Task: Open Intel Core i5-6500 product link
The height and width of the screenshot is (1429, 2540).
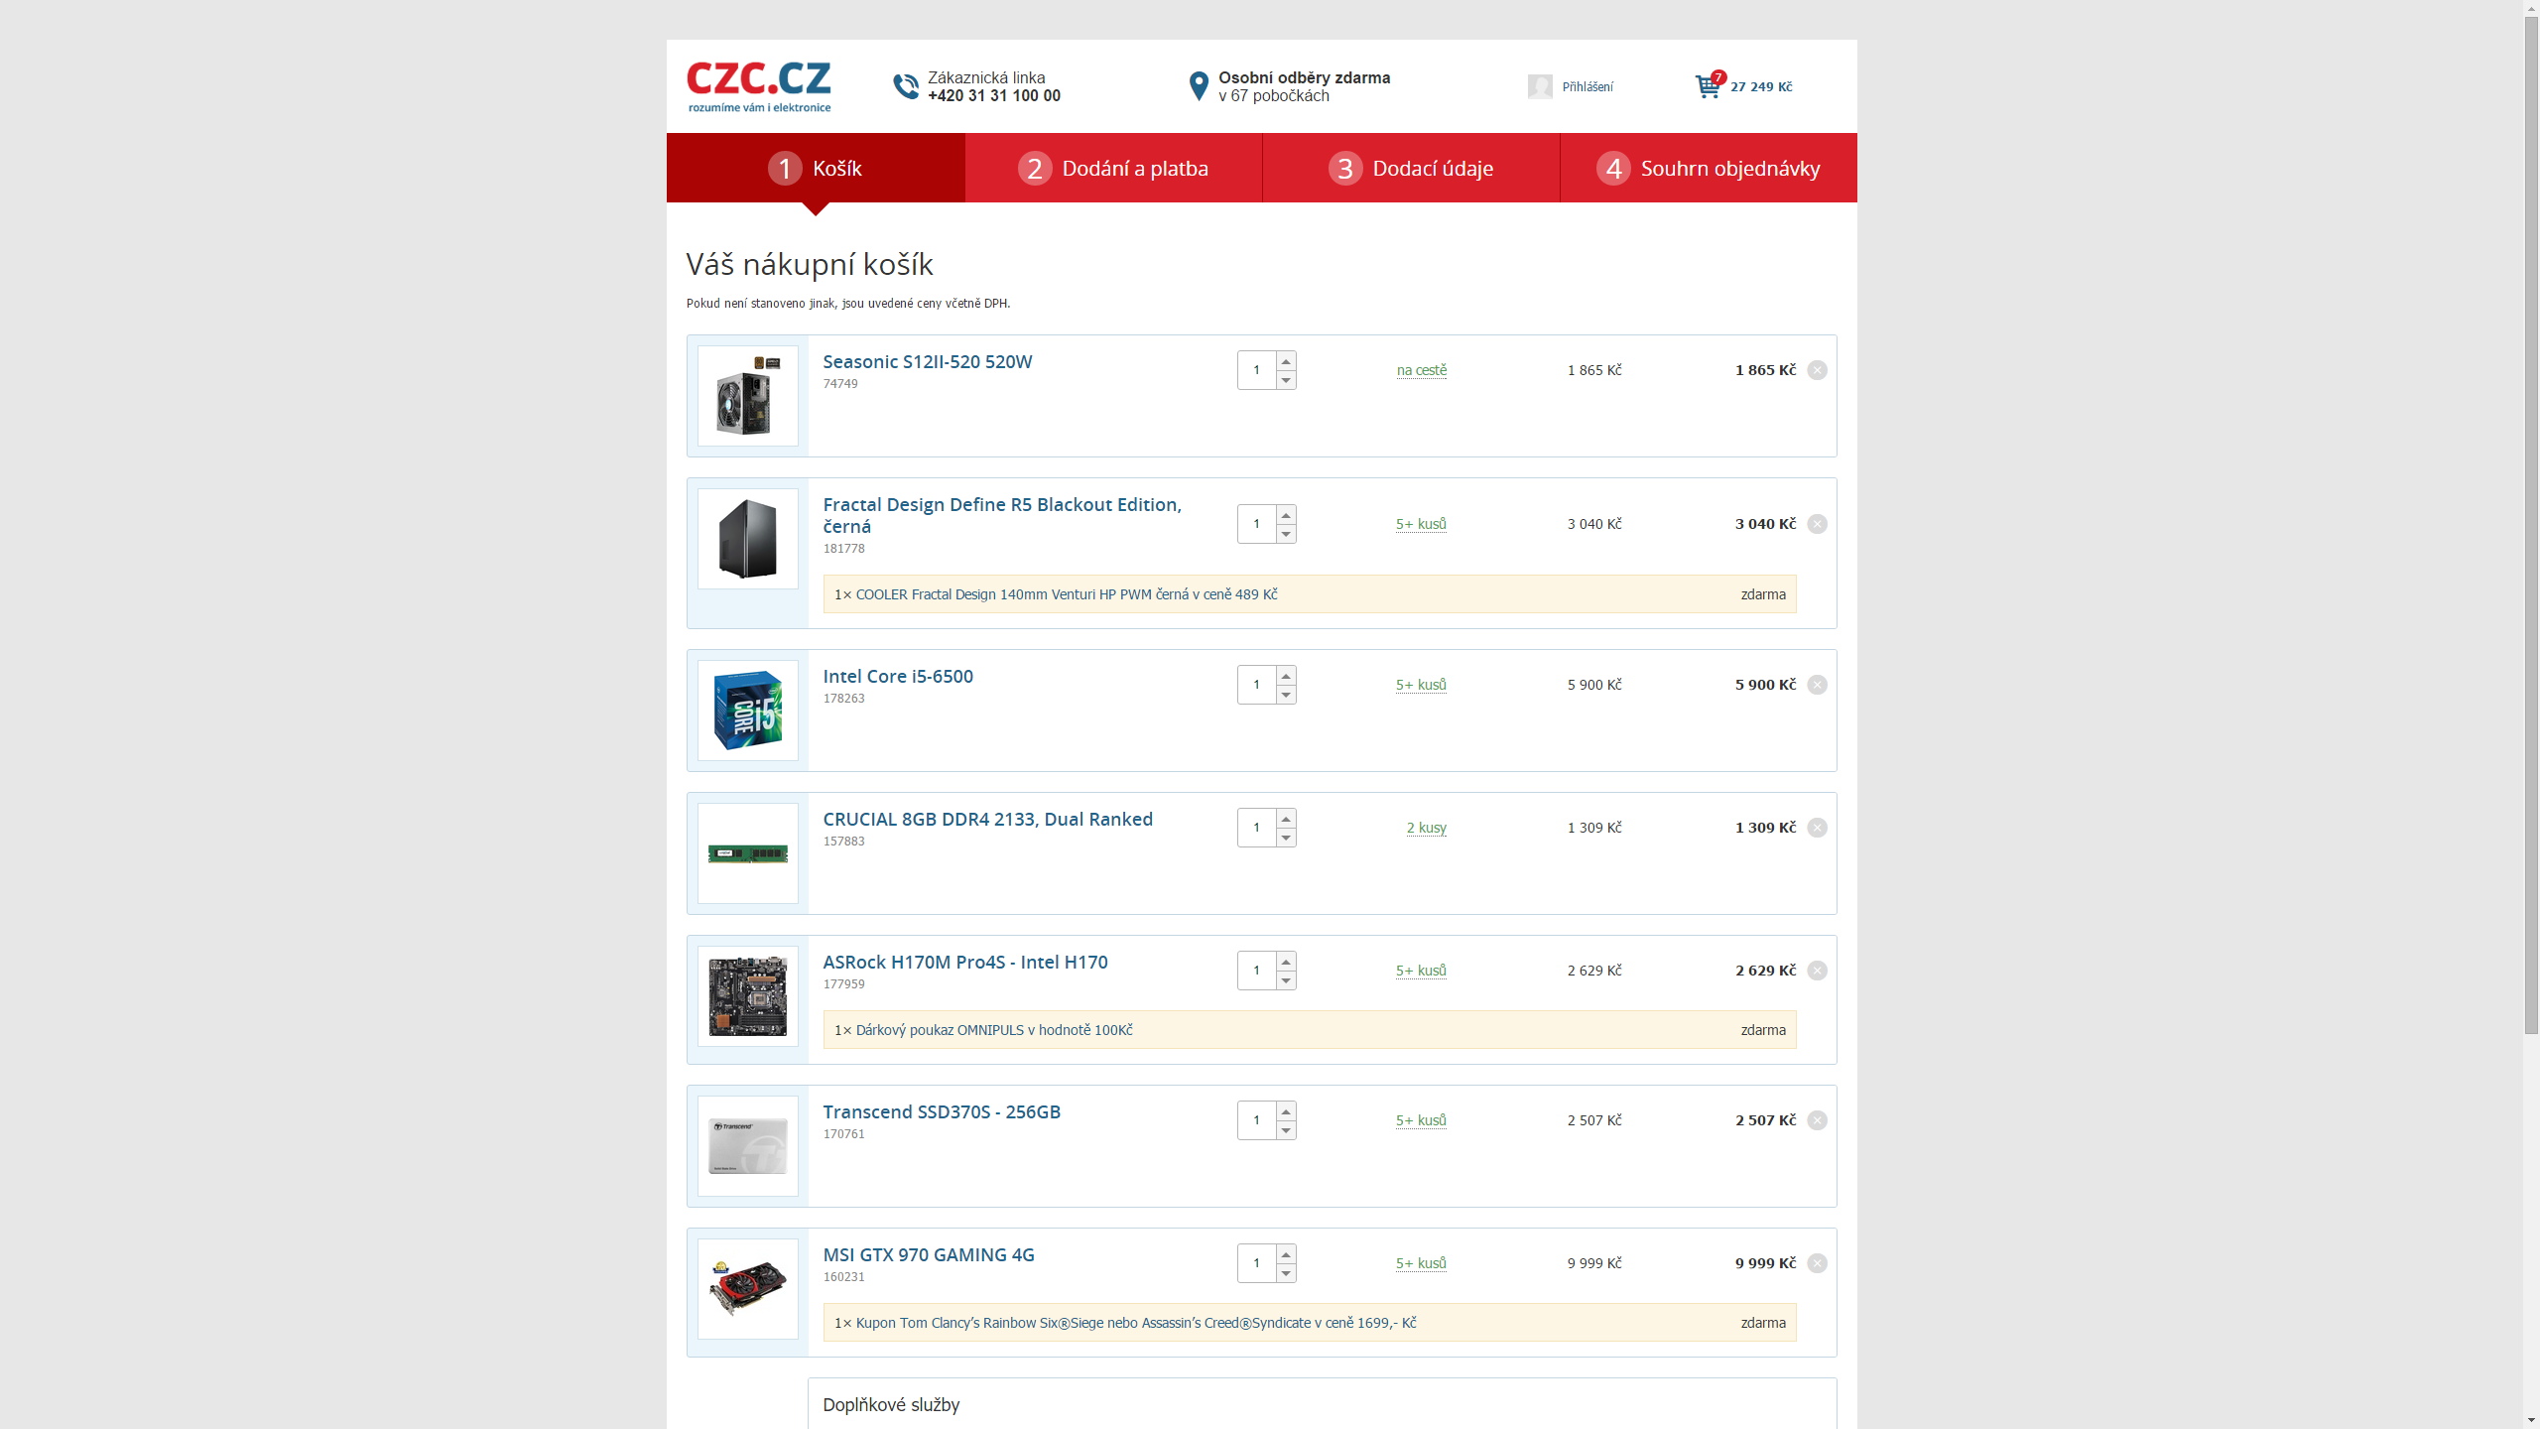Action: tap(898, 676)
